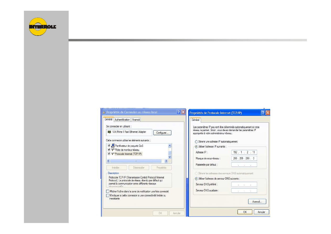Select Utiliser l'adresse de serveur DNS suivante

(196, 178)
